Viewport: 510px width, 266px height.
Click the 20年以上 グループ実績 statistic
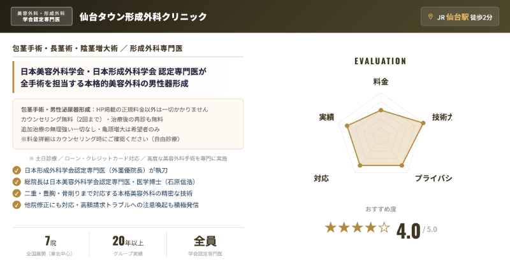(127, 245)
